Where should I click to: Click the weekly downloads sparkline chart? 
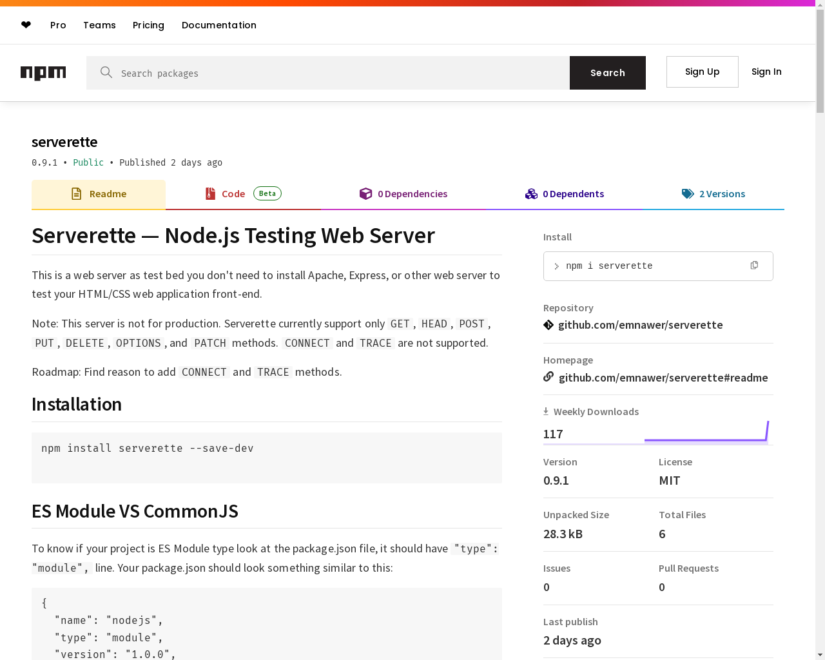[706, 431]
